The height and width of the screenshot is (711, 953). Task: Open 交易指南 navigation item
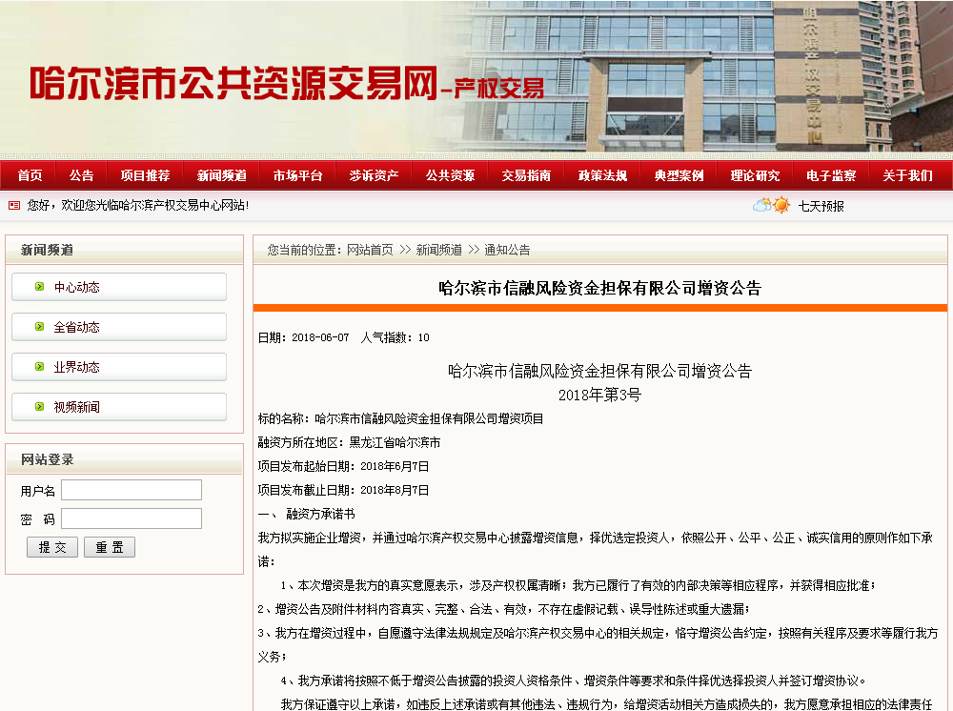[x=526, y=175]
